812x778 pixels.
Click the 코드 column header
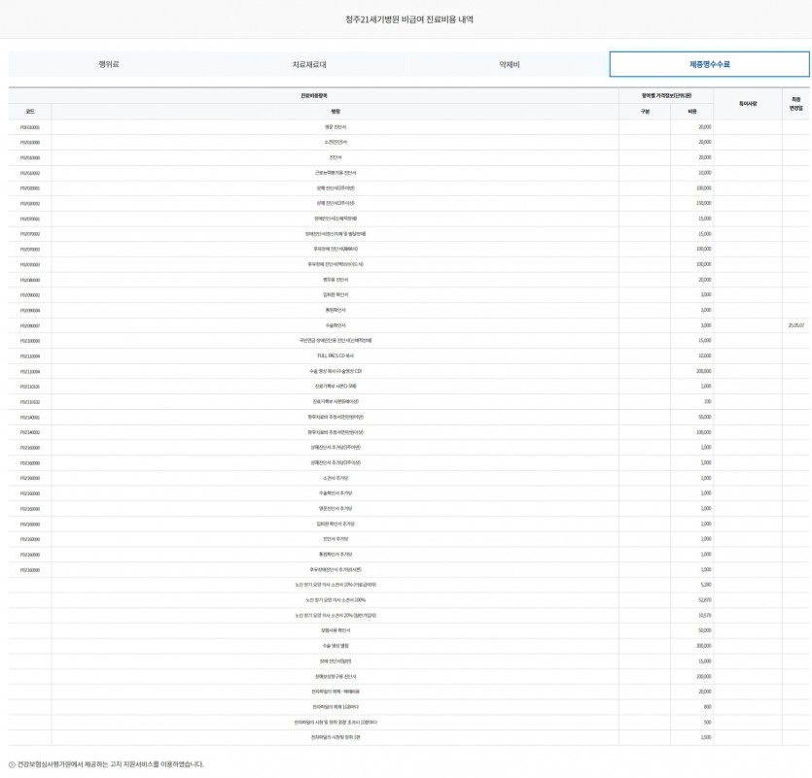(30, 112)
